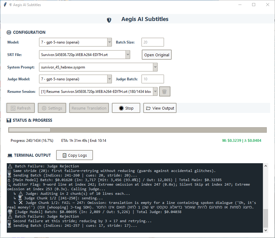275x238 pixels.
Task: Click the trash icon beside Resume Session
Action: tap(165, 92)
